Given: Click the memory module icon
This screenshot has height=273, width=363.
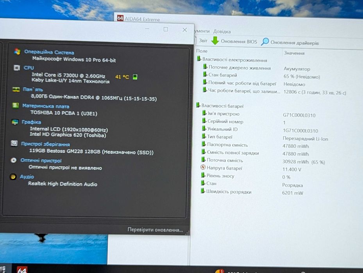Looking at the screenshot, I should coord(16,89).
